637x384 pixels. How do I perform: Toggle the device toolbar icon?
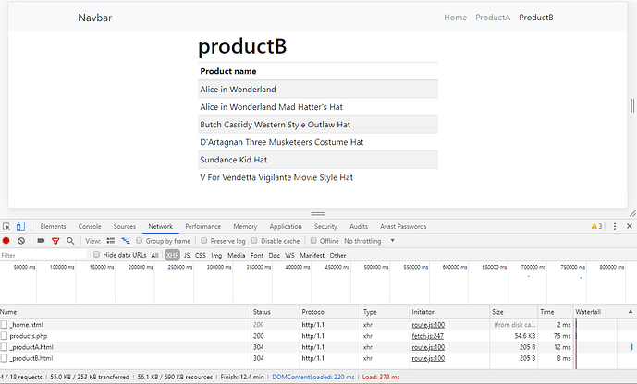(20, 226)
